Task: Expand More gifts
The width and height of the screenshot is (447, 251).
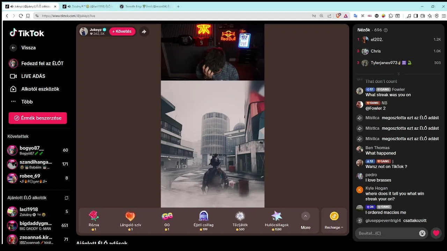Action: point(306,221)
